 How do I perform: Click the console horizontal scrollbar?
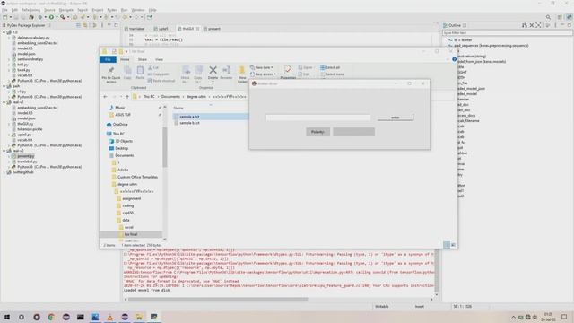[218, 299]
